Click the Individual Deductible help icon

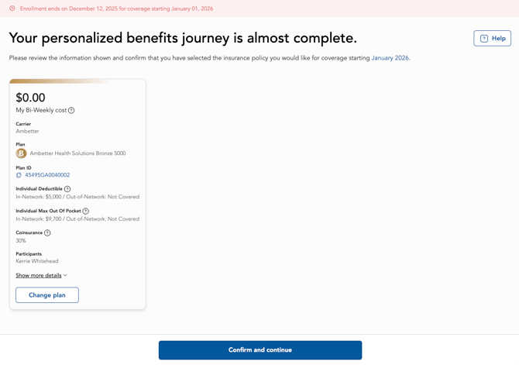click(x=67, y=189)
